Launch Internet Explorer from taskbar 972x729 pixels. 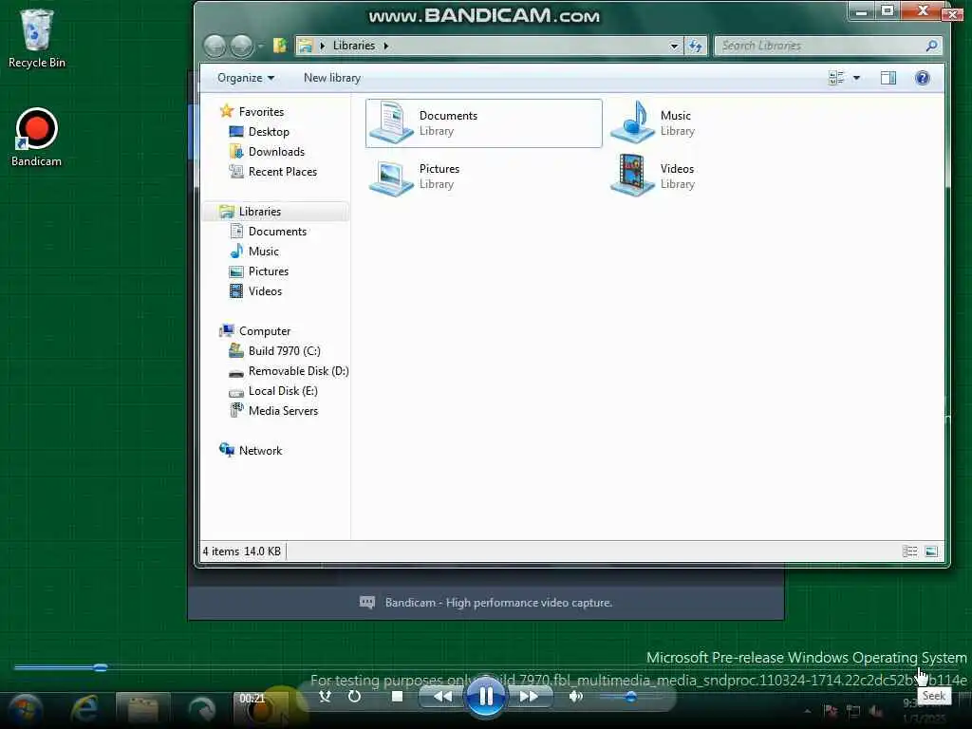point(84,710)
